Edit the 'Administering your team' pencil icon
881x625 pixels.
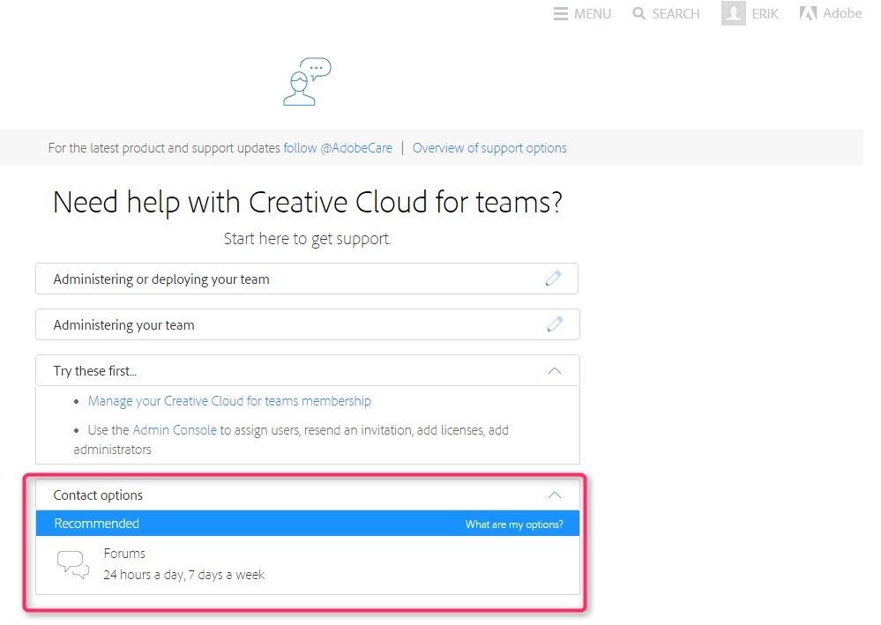click(x=555, y=324)
